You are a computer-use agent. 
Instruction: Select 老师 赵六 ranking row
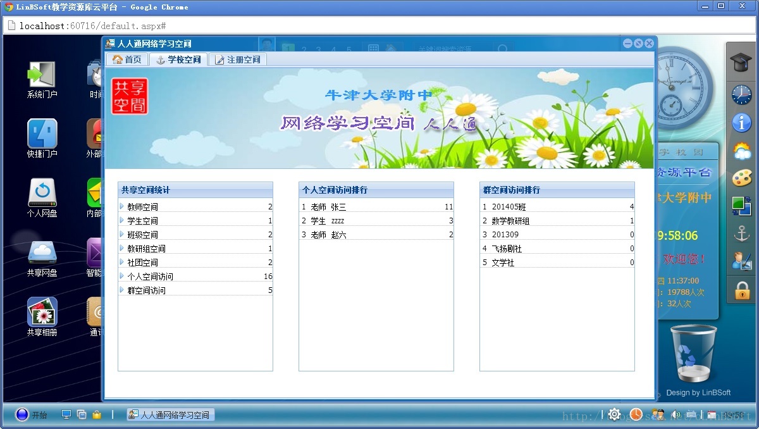click(x=376, y=235)
